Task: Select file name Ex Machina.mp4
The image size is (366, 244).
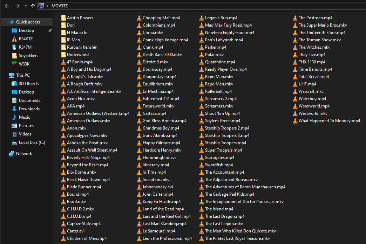Action: [158, 91]
